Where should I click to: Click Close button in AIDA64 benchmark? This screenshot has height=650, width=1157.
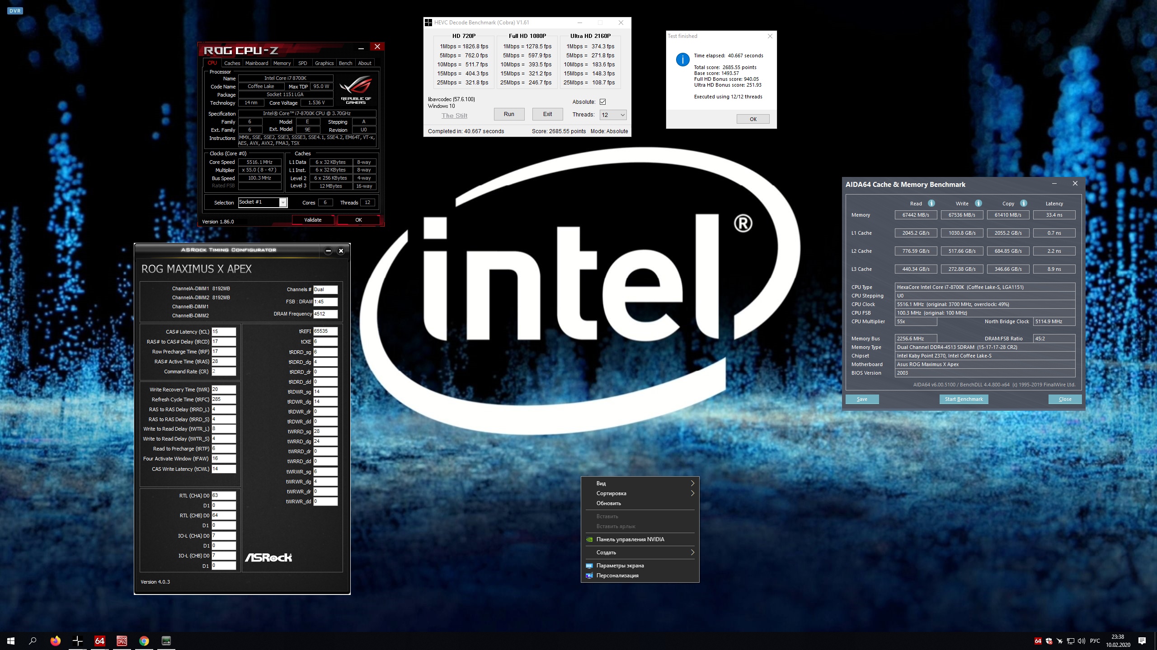coord(1065,399)
